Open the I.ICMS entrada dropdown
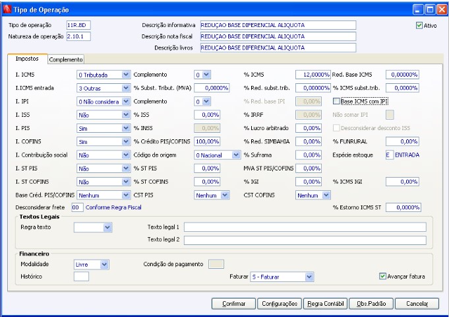The width and height of the screenshot is (449, 317). pos(104,88)
